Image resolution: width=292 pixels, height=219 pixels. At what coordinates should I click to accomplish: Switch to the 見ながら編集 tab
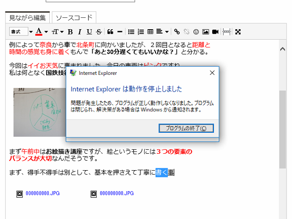[x=27, y=18]
